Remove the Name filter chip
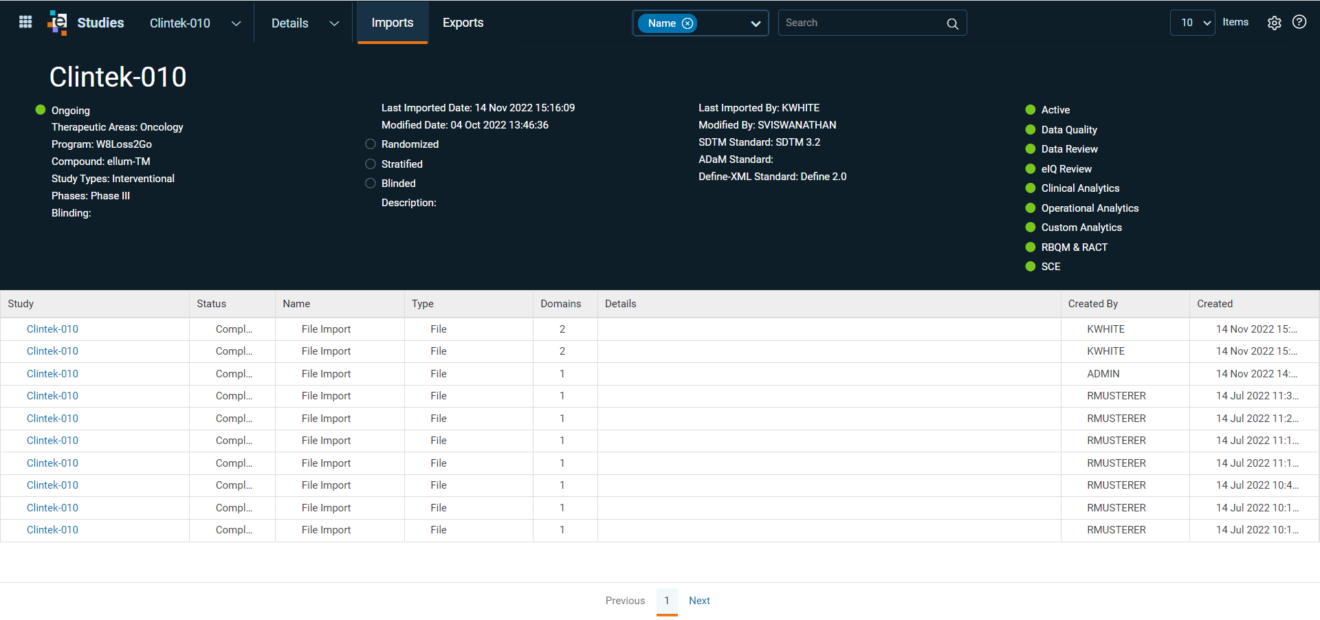This screenshot has width=1320, height=620. coord(687,23)
